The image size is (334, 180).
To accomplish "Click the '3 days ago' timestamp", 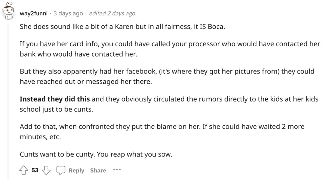I will pyautogui.click(x=68, y=13).
